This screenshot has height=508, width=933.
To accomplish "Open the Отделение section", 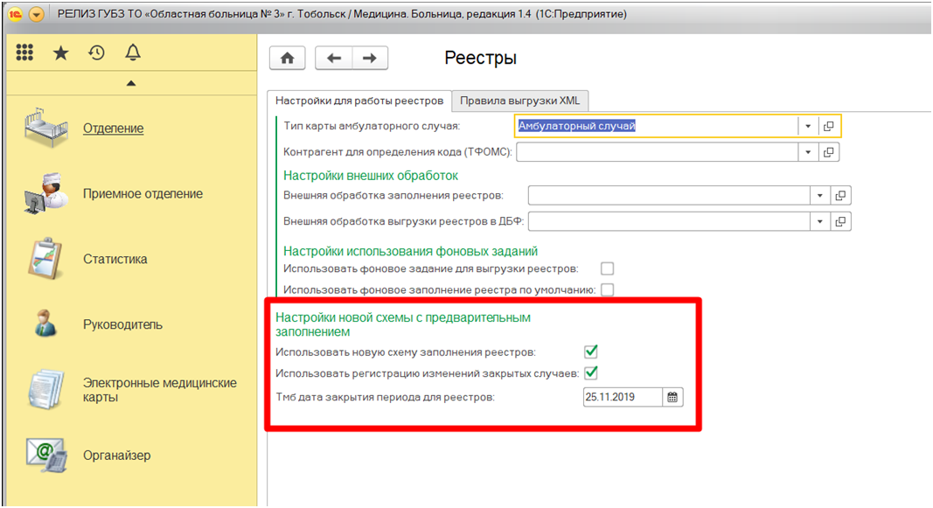I will click(x=113, y=129).
